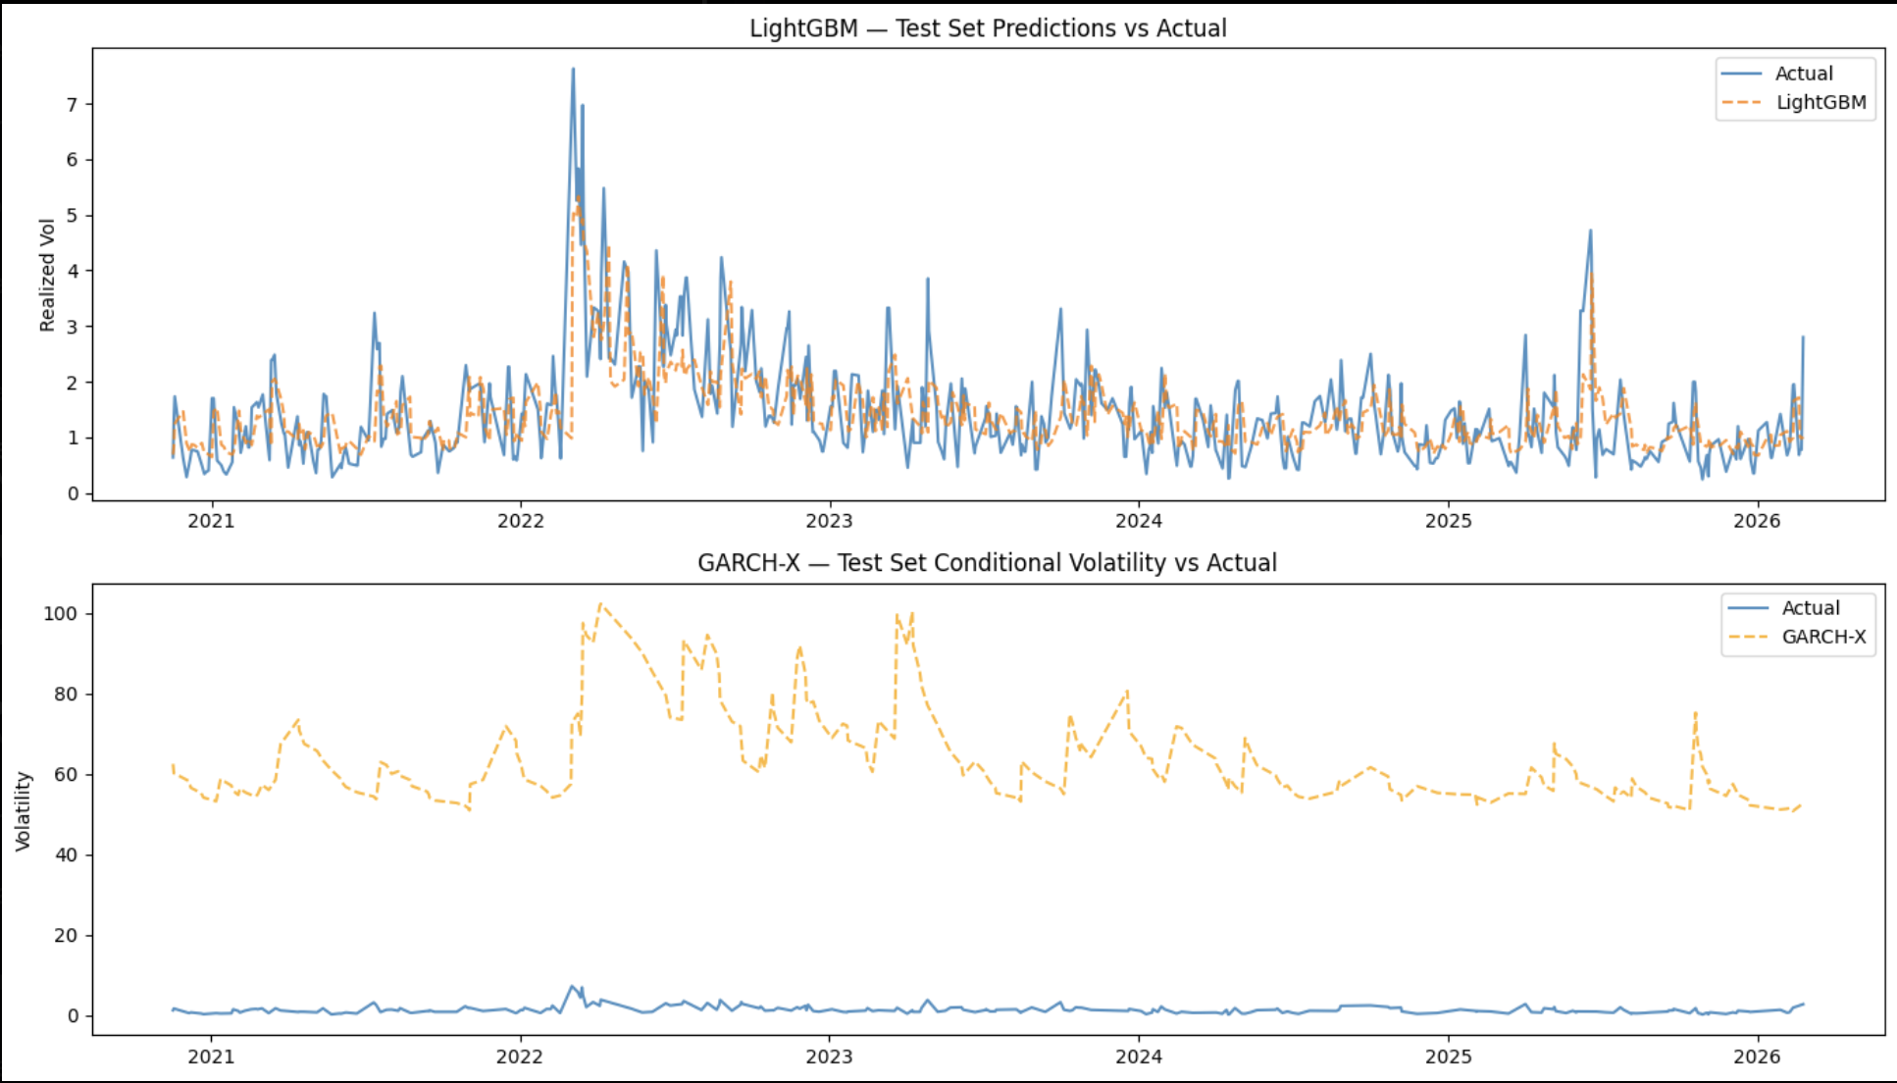This screenshot has height=1083, width=1897.
Task: Click the 100 y-axis tick, bottom chart
Action: 61,614
